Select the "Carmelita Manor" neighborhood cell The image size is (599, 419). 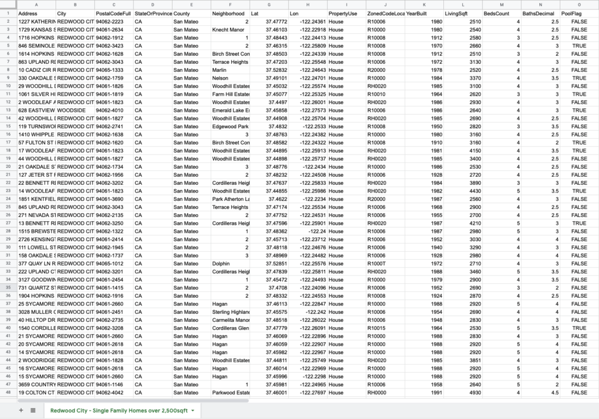(x=230, y=320)
